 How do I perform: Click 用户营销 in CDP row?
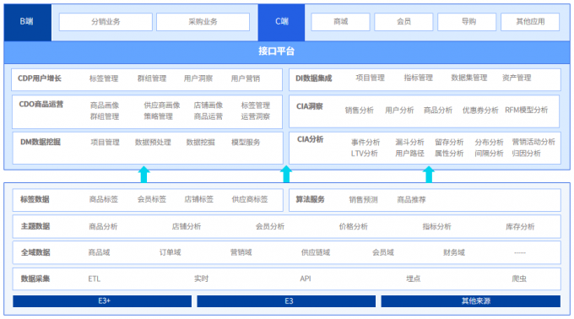[x=246, y=78]
